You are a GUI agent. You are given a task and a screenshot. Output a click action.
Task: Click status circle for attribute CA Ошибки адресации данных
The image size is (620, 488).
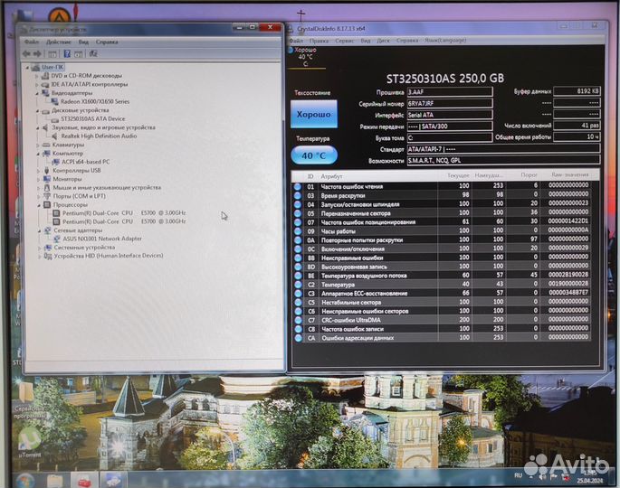[x=298, y=338]
